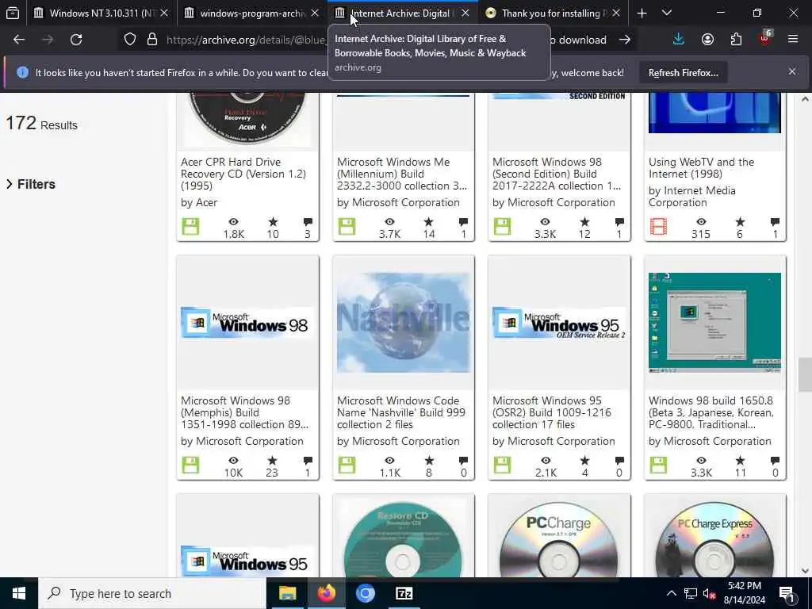Open Windows Me Millennium Build collection

(402, 174)
